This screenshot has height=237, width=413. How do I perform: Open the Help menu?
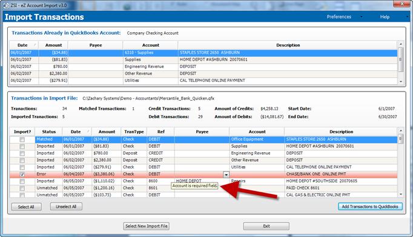[x=385, y=17]
